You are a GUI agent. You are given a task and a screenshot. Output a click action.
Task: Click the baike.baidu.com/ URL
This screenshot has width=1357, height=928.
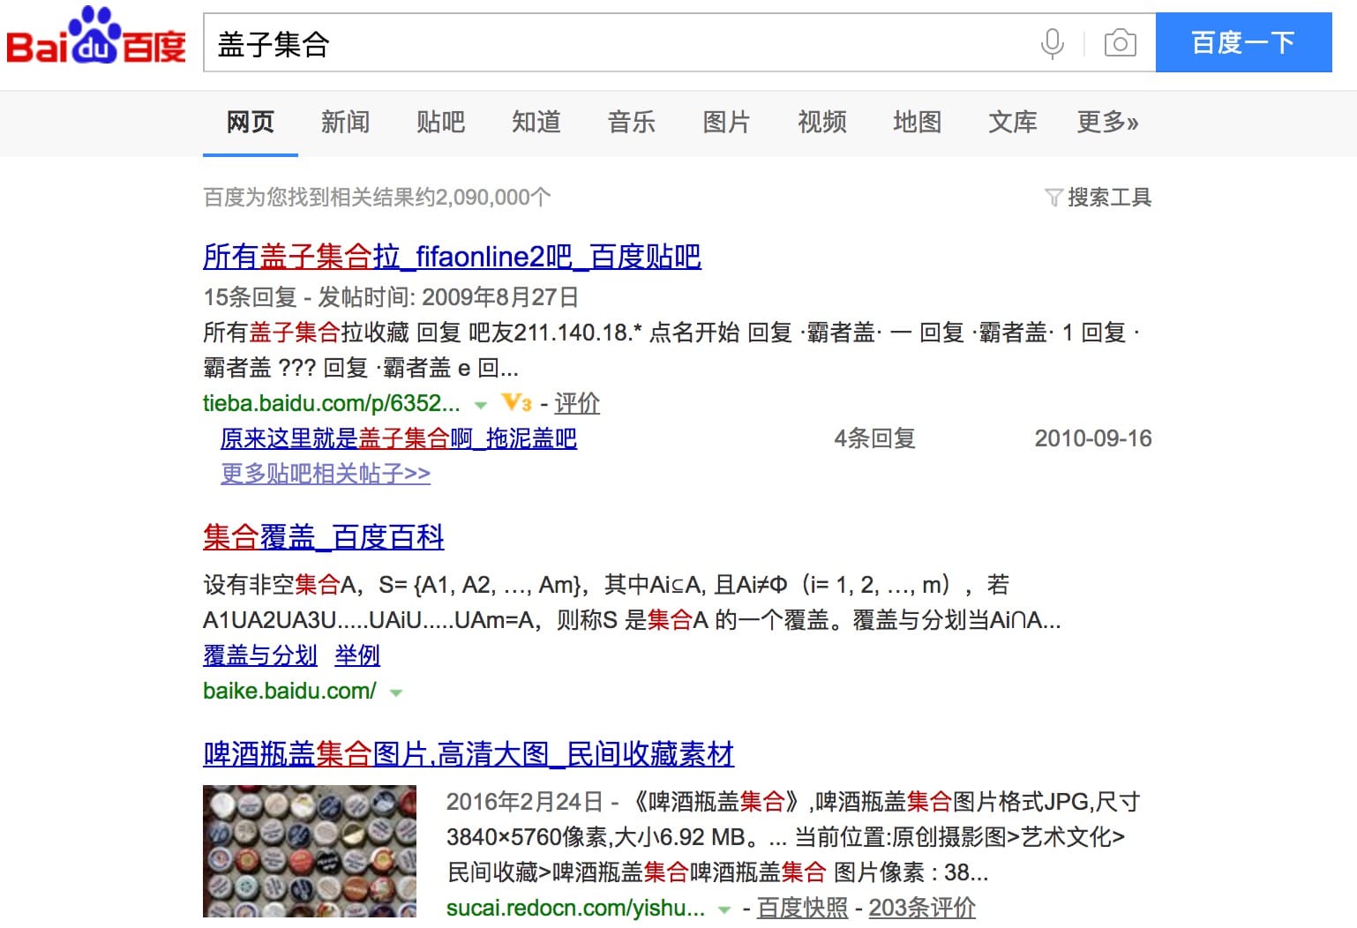(x=289, y=691)
